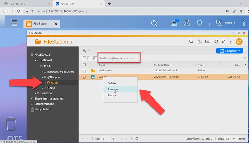249x143 pixels.
Task: Open File Station more settings dots
Action: tap(231, 42)
